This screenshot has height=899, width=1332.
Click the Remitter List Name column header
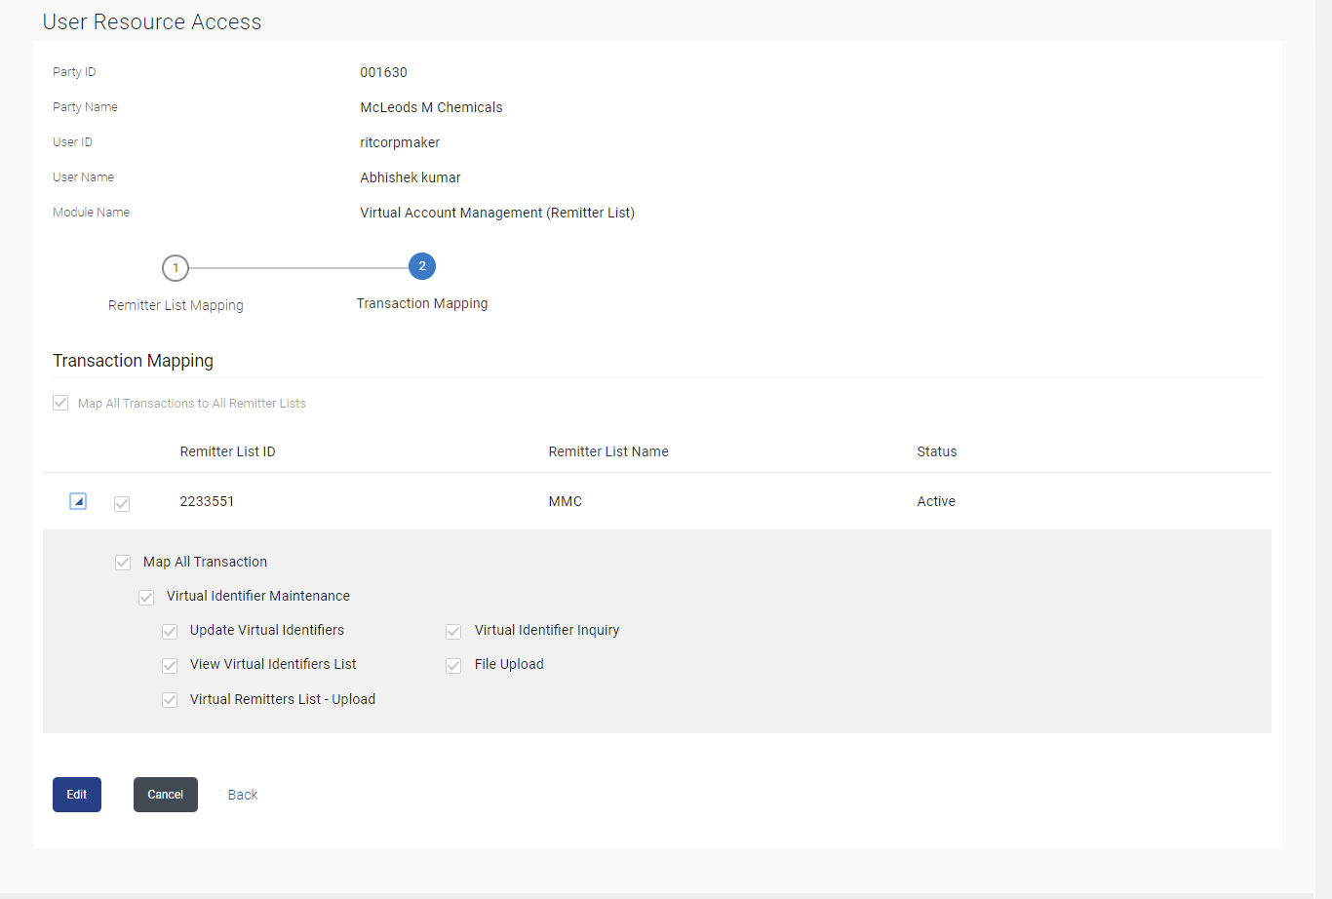(x=608, y=451)
